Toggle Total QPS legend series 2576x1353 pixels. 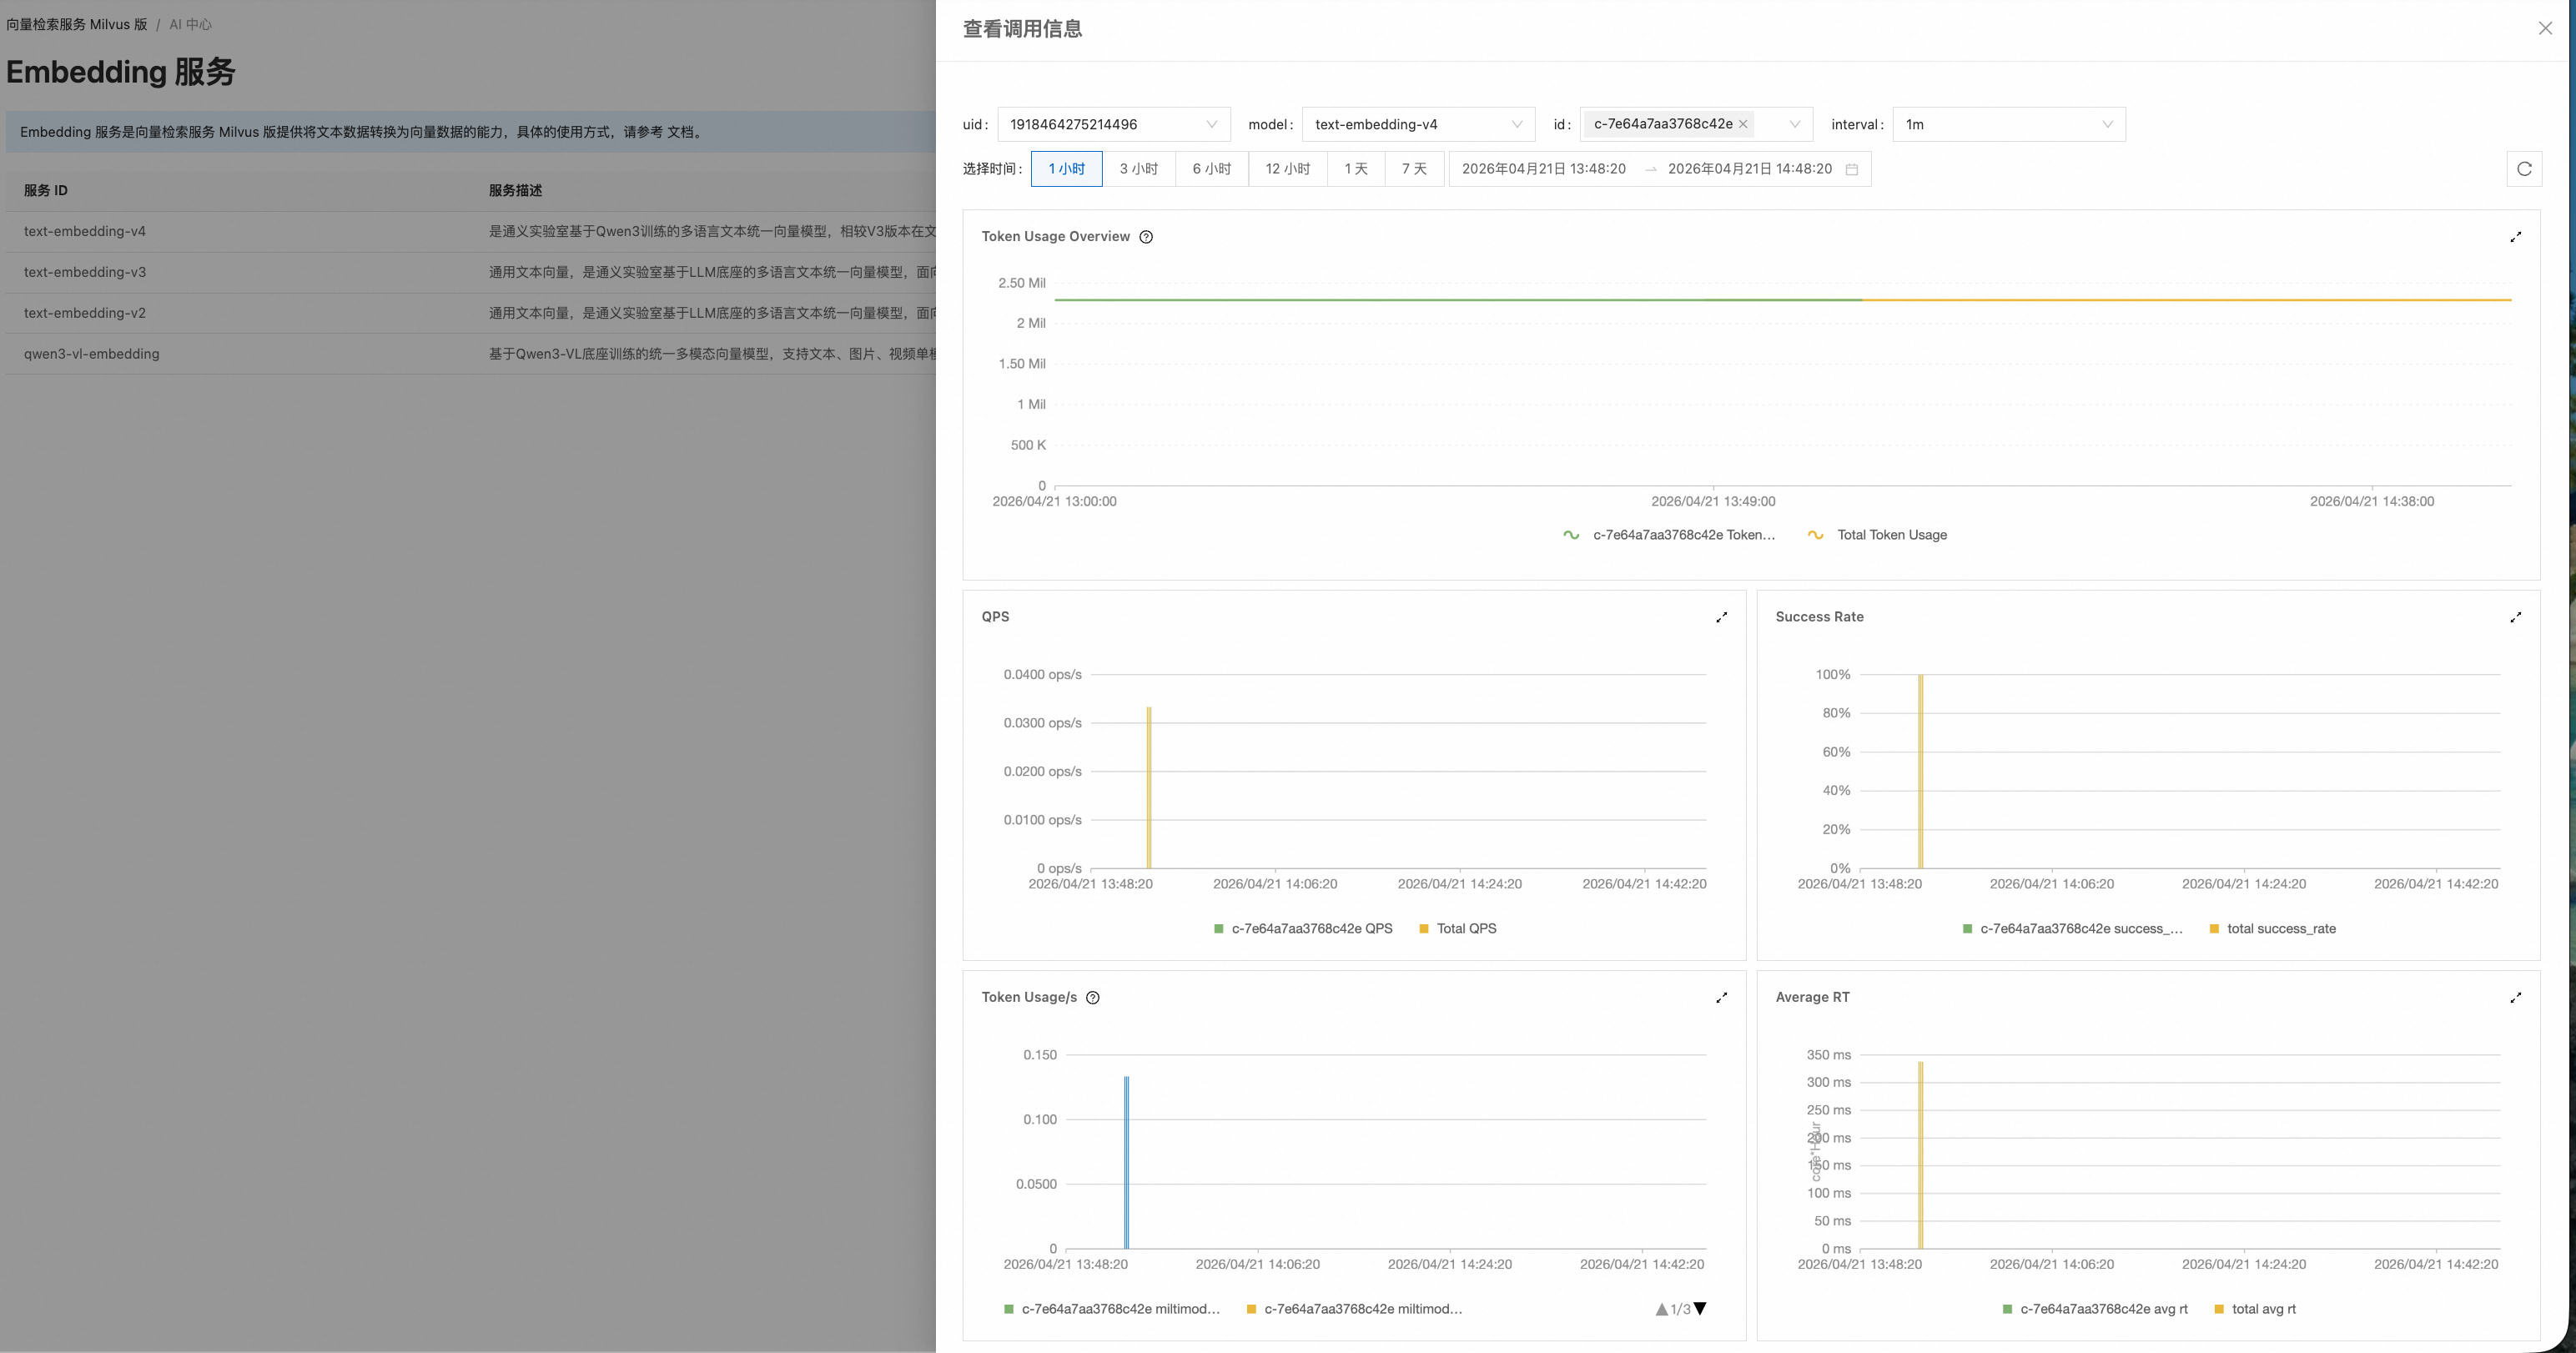1458,929
